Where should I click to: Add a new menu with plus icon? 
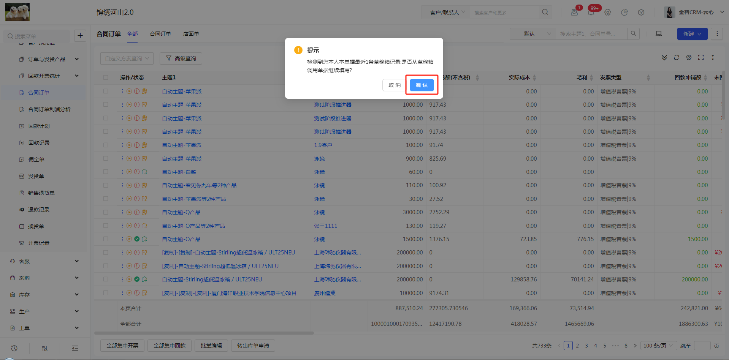pyautogui.click(x=80, y=36)
